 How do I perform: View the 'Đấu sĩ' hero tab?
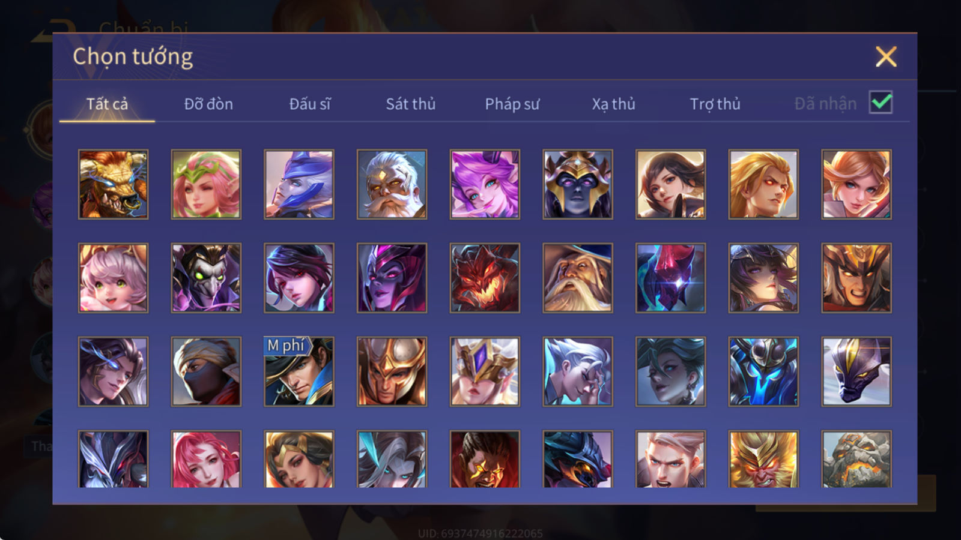(x=309, y=104)
